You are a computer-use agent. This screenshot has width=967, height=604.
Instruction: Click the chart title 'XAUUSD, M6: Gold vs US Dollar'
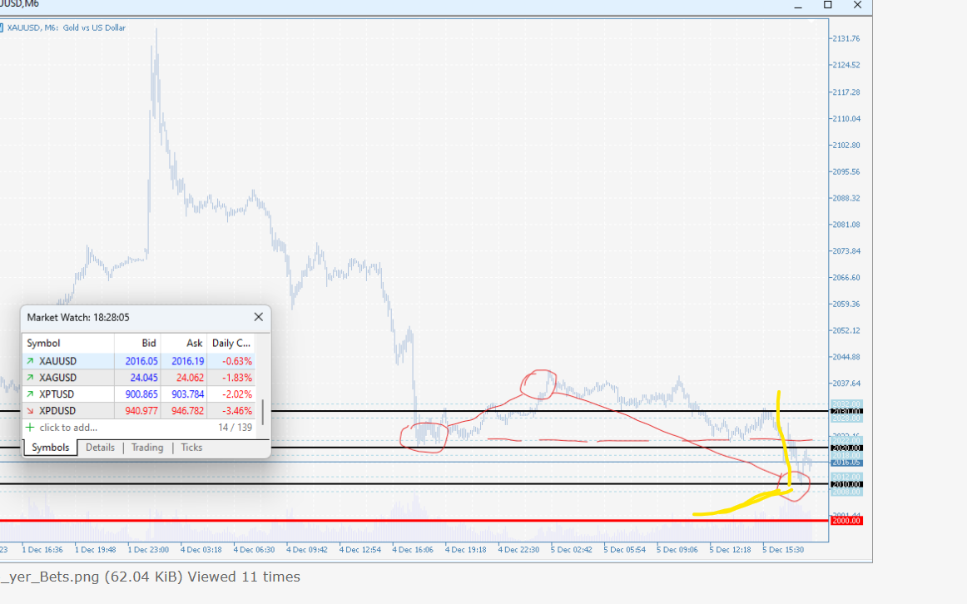(x=66, y=27)
